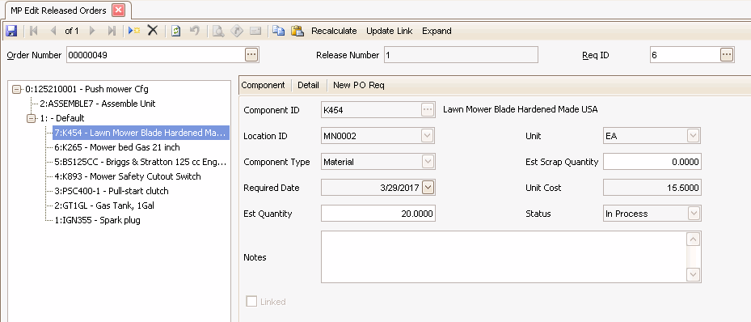Copy record toolbar icon
Screen dimensions: 751x322
pyautogui.click(x=278, y=31)
